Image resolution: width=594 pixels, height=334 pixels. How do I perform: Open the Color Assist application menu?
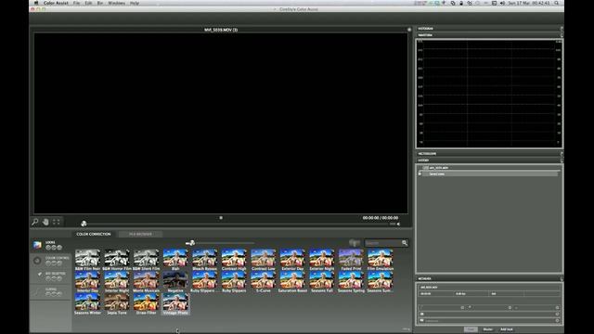[x=56, y=3]
